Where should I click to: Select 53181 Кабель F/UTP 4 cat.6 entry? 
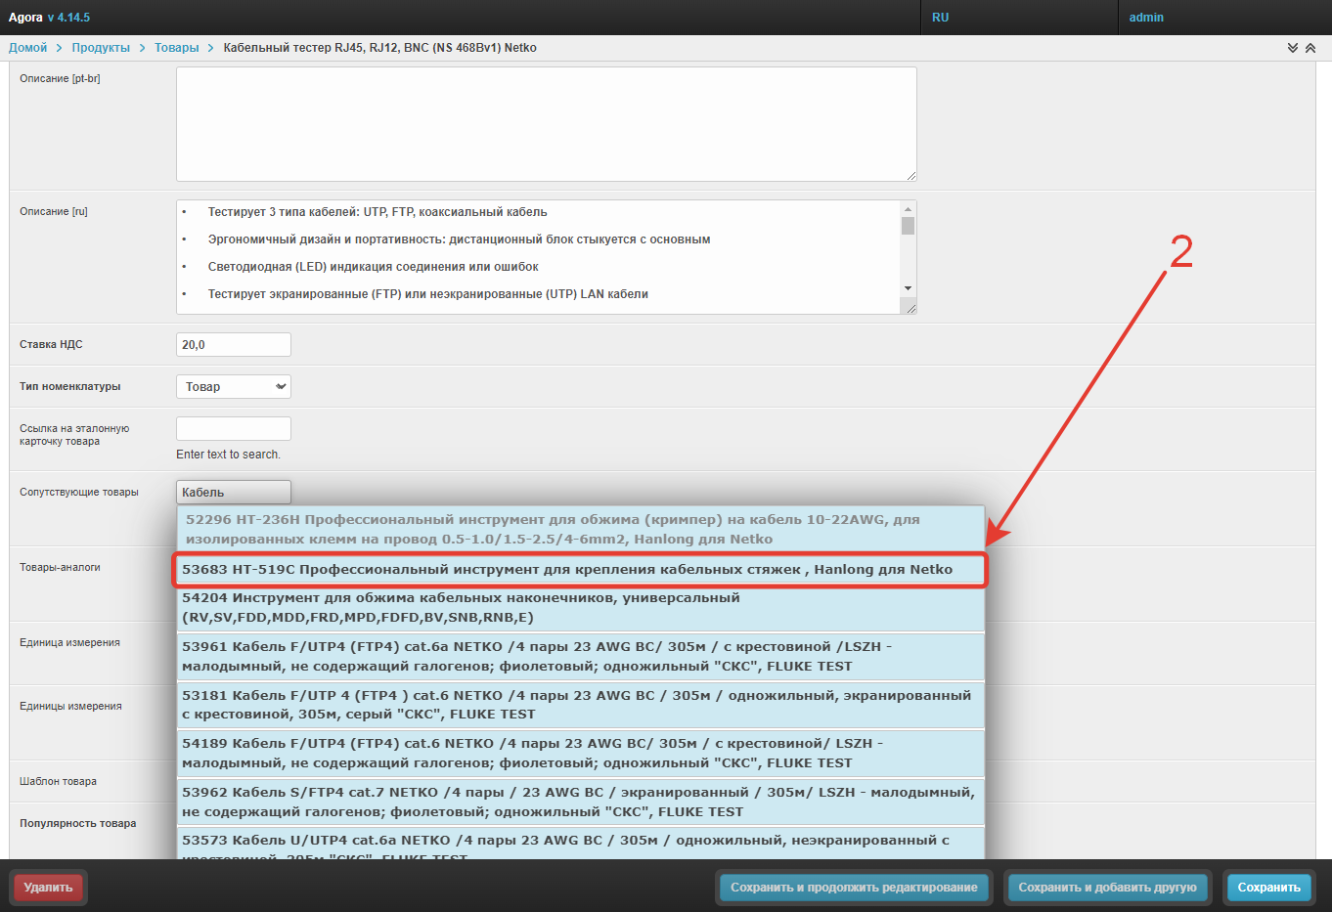point(579,705)
